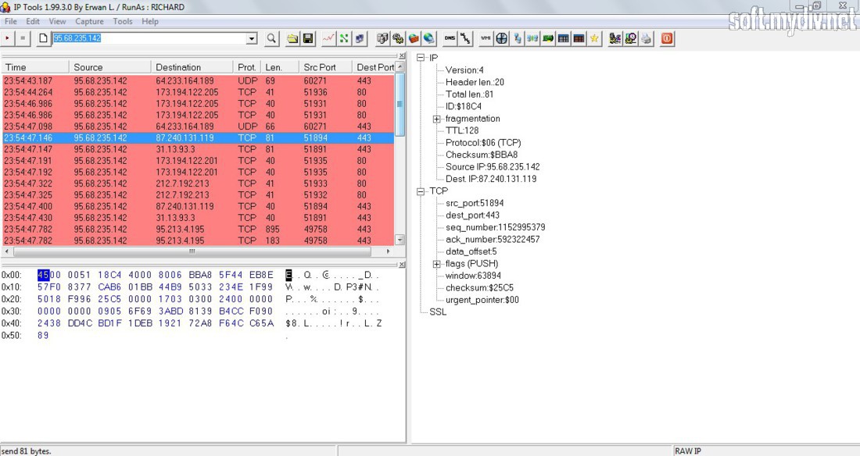Image resolution: width=860 pixels, height=456 pixels.
Task: Open the Capture menu
Action: coord(89,21)
